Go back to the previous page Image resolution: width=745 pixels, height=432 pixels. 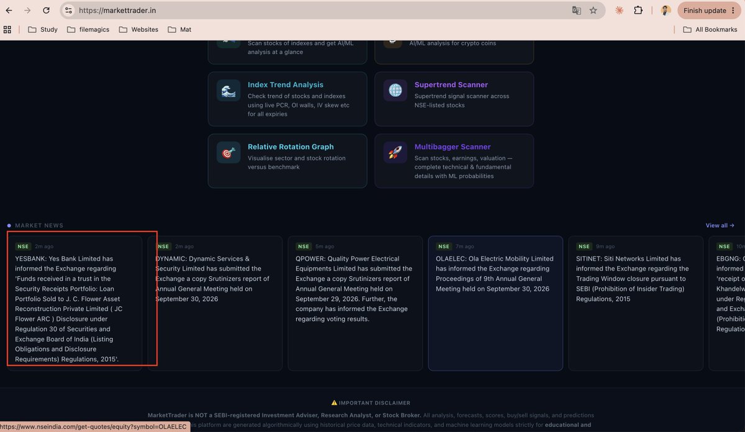(9, 11)
